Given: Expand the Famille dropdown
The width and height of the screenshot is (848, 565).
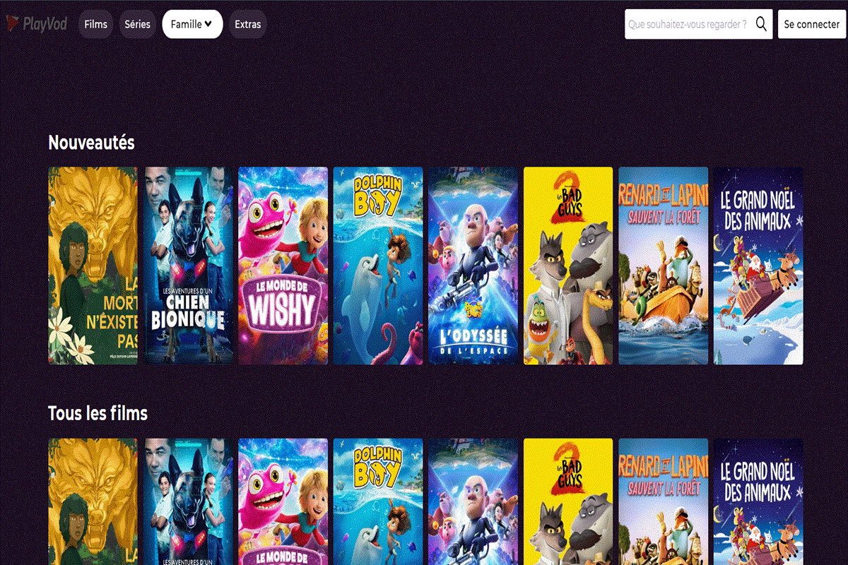Looking at the screenshot, I should [x=192, y=23].
